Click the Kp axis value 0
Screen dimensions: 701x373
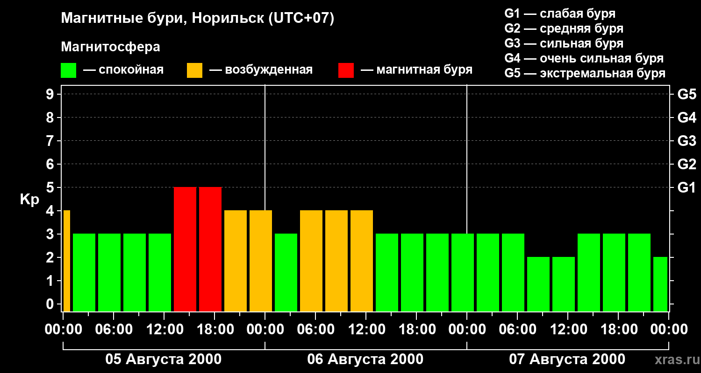point(50,304)
